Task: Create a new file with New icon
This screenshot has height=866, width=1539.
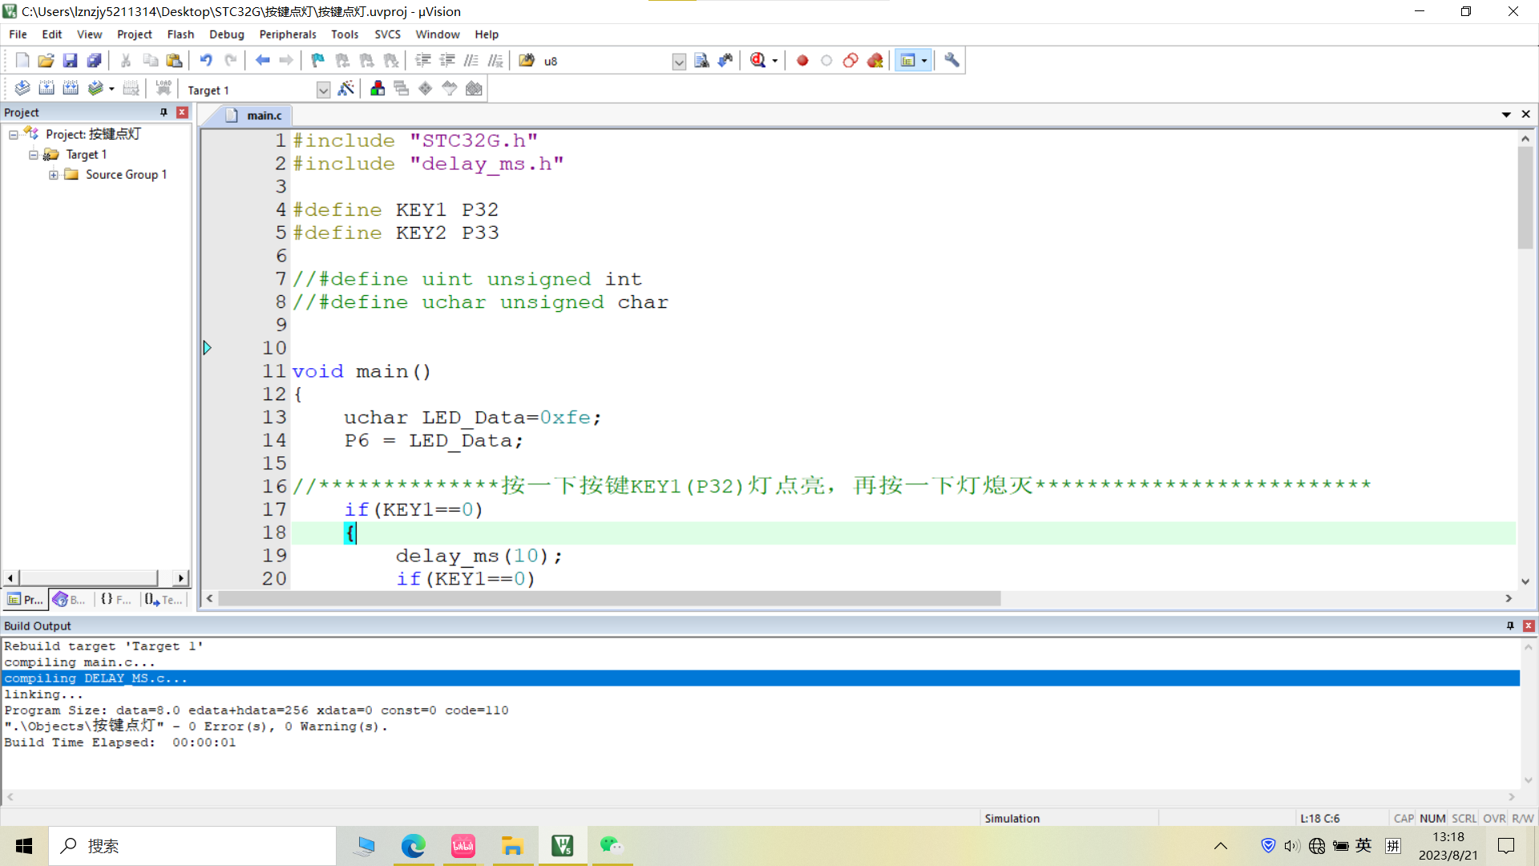Action: coord(22,60)
